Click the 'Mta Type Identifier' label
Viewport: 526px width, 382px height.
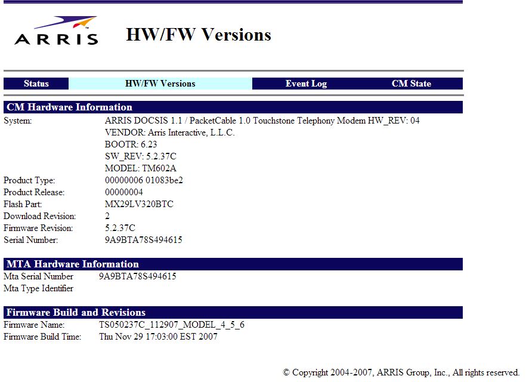(x=38, y=288)
